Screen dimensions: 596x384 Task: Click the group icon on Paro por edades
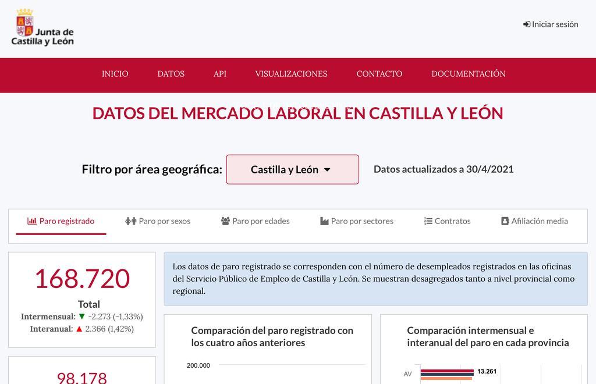225,221
